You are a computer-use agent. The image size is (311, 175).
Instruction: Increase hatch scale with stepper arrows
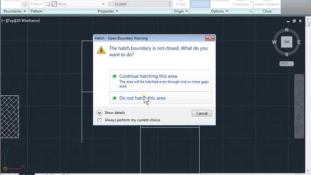[x=169, y=2]
